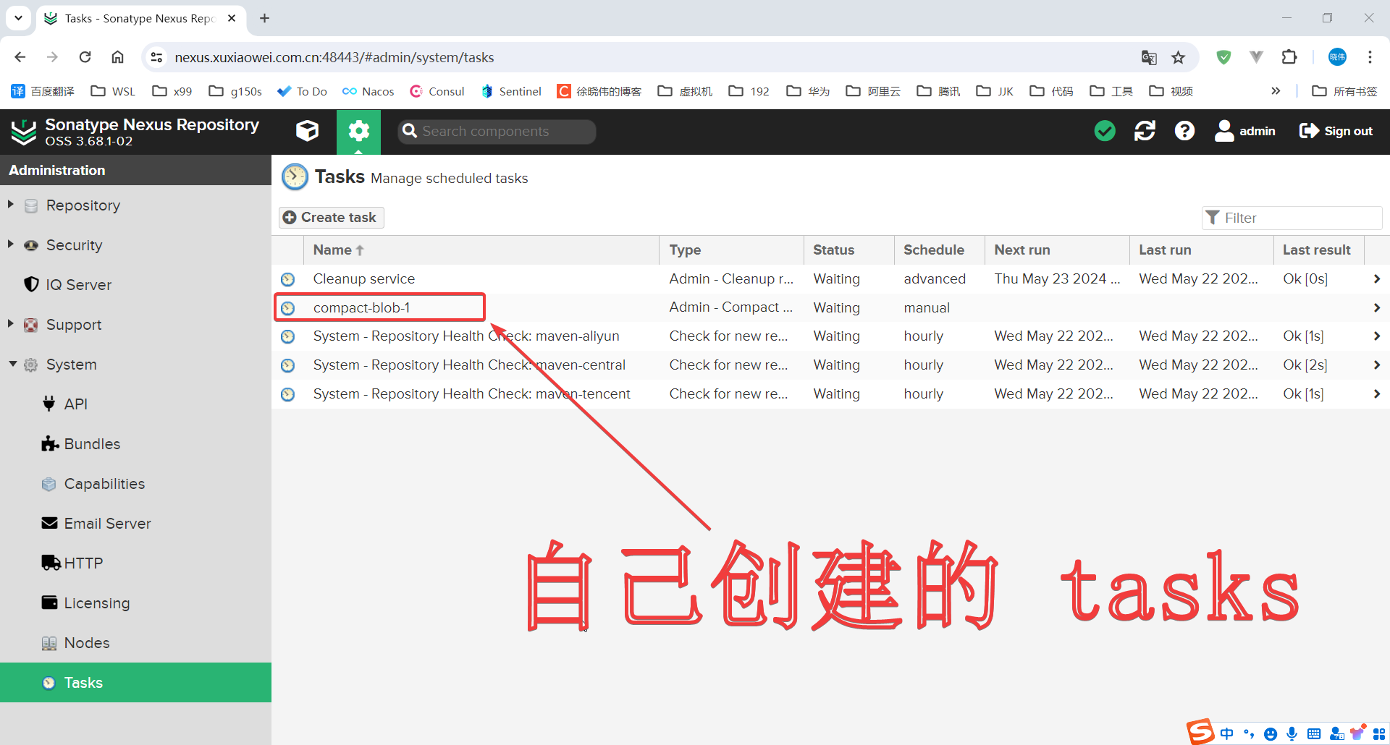Open Email Server in the sidebar
The height and width of the screenshot is (745, 1390).
tap(107, 524)
